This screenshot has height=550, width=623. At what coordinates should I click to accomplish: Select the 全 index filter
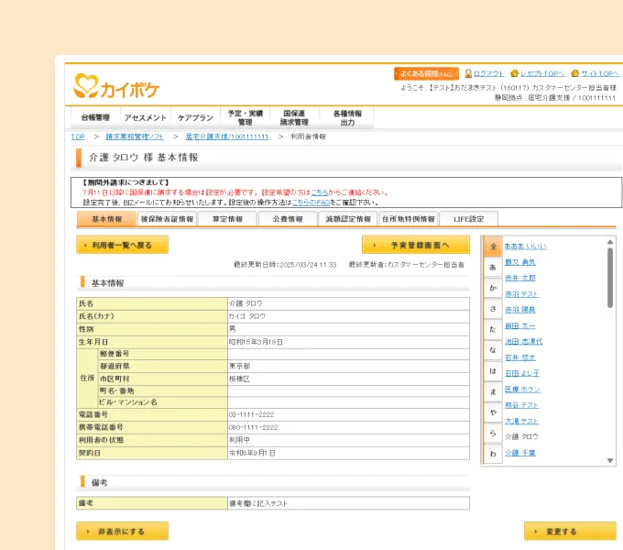[x=493, y=247]
